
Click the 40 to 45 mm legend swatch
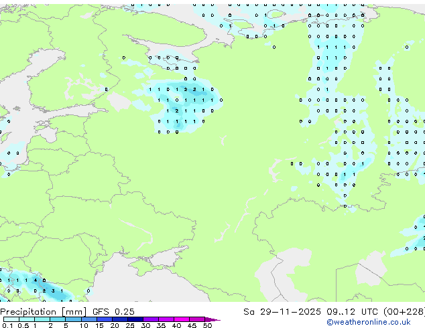point(182,319)
